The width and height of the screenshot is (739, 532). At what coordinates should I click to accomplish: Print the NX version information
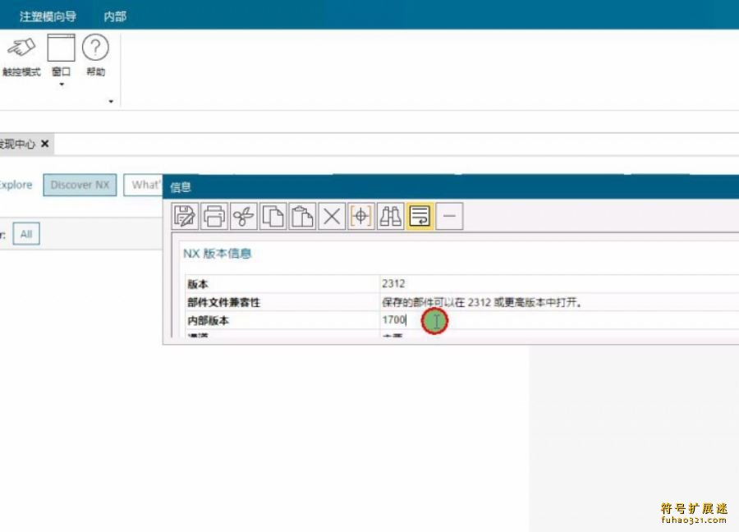(x=213, y=216)
